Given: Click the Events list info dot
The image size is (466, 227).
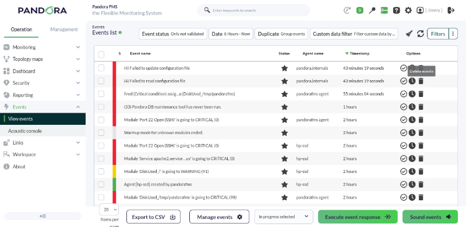Looking at the screenshot, I should point(120,33).
